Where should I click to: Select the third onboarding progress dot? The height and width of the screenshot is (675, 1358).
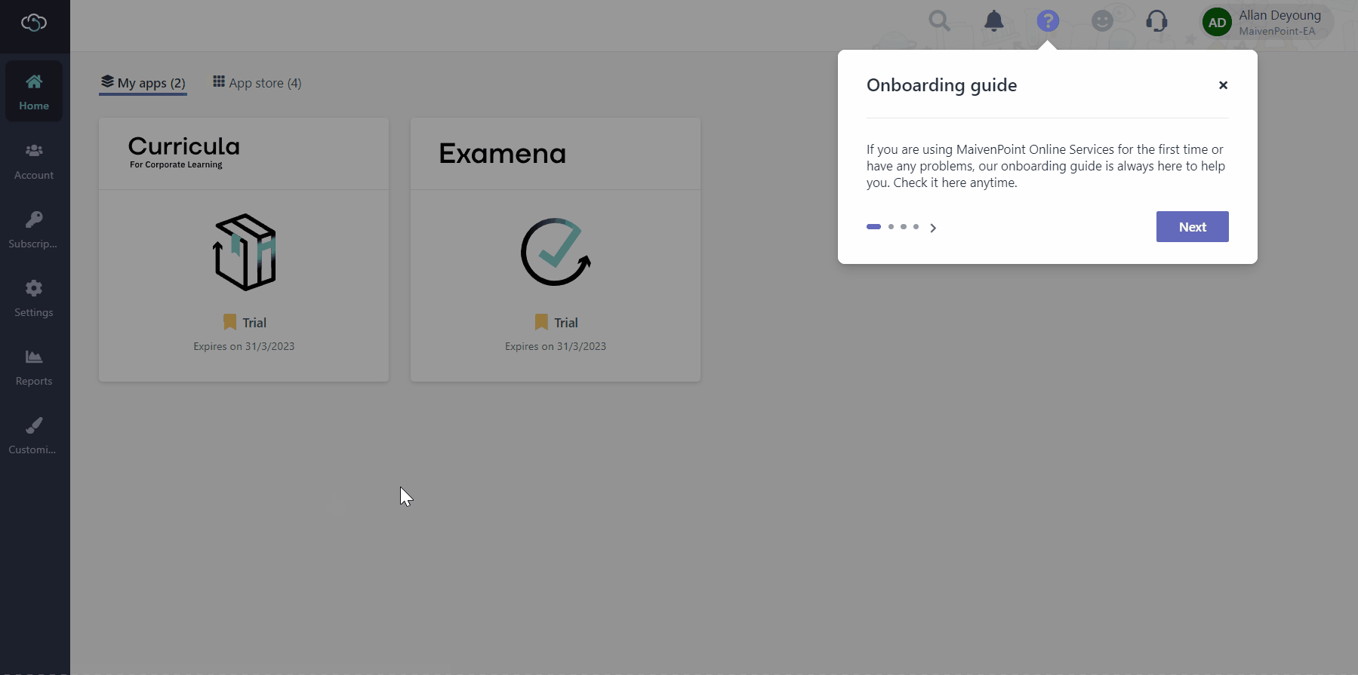(x=904, y=226)
